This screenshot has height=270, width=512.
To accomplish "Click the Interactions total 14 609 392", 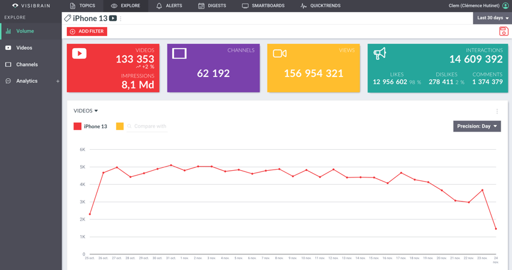I will (476, 59).
